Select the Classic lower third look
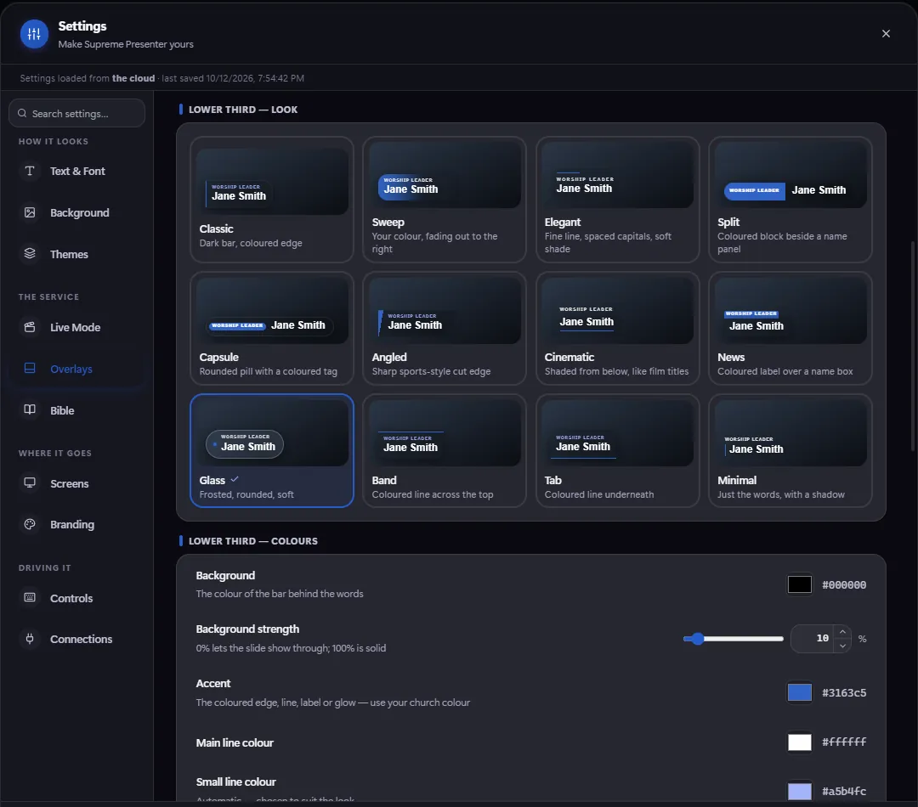Viewport: 918px width, 807px height. pos(272,200)
